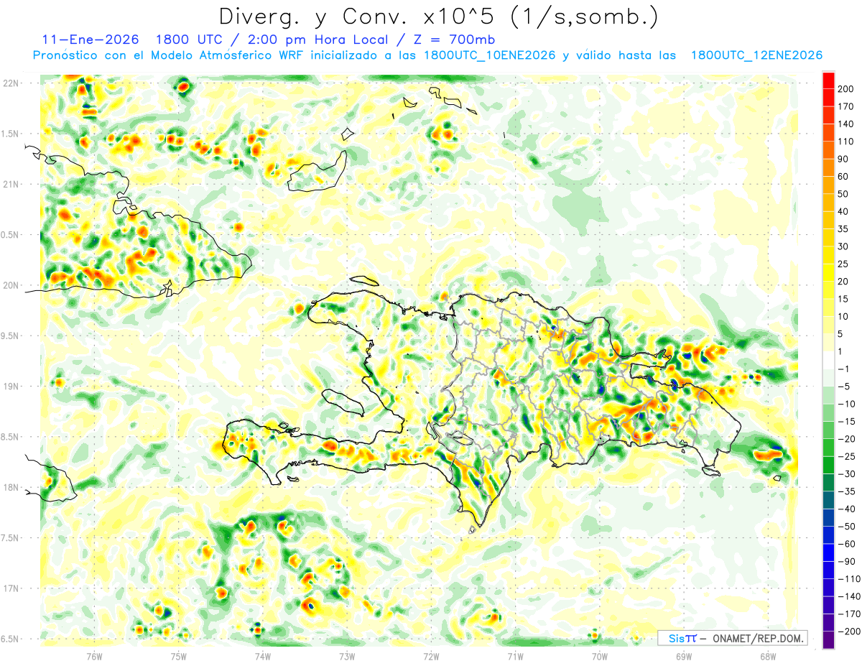The height and width of the screenshot is (666, 862).
Task: Click the positive "35" color scale value
Action: pos(843,229)
